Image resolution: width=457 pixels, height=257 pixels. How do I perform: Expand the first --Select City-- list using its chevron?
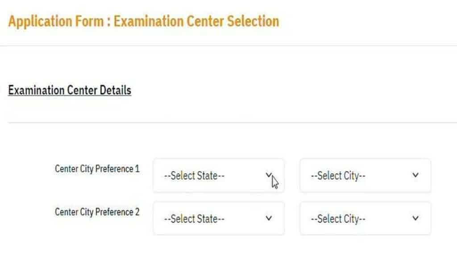[415, 175]
